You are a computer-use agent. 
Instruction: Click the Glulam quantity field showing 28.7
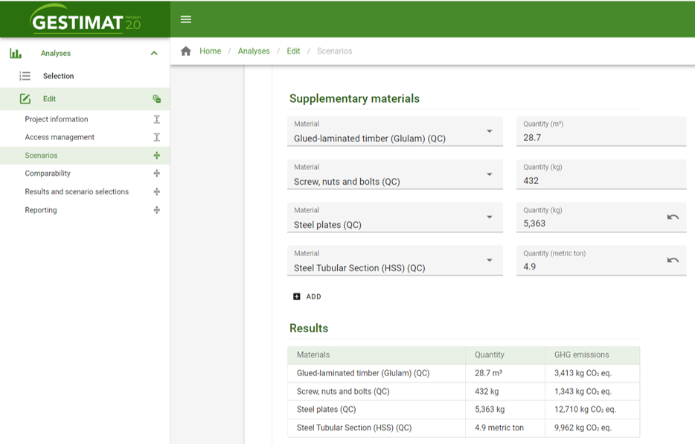tap(600, 138)
